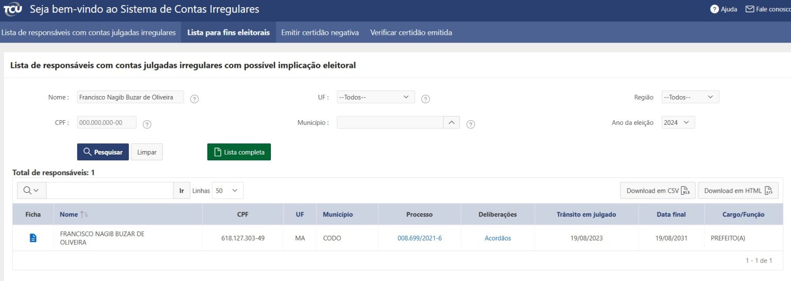This screenshot has height=281, width=791.
Task: Click the CPF input field
Action: (x=107, y=122)
